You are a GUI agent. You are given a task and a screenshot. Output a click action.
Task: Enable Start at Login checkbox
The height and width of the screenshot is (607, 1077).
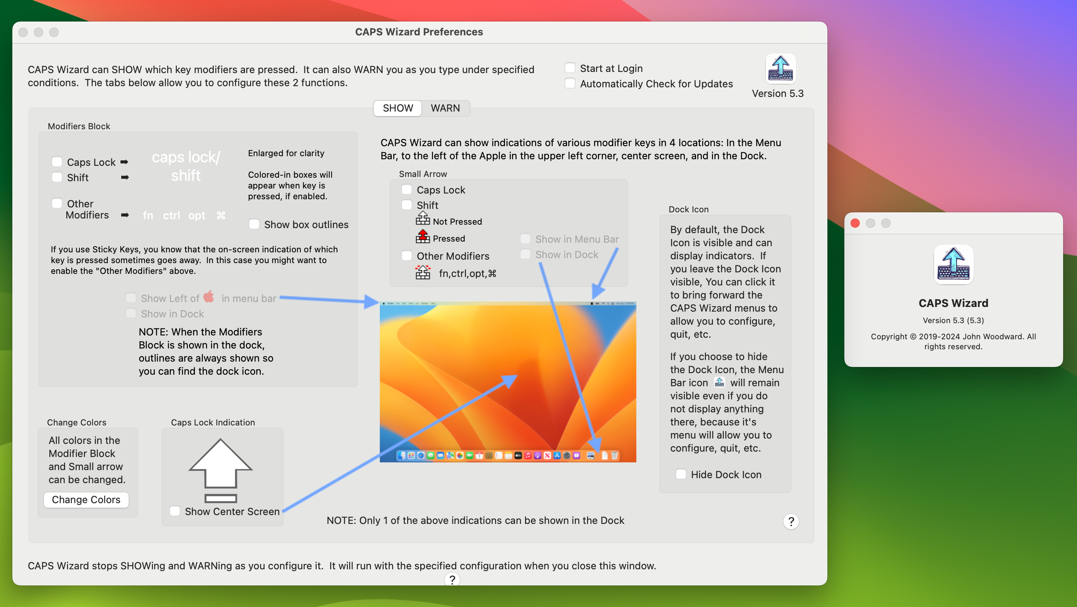point(570,67)
